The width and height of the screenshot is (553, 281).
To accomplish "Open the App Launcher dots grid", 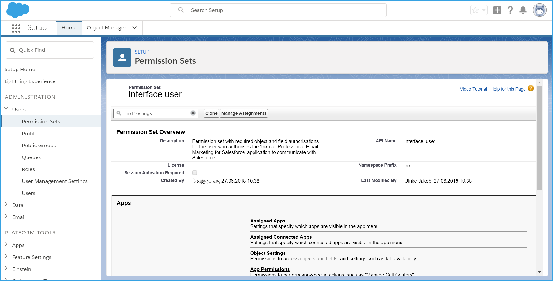I will 16,28.
